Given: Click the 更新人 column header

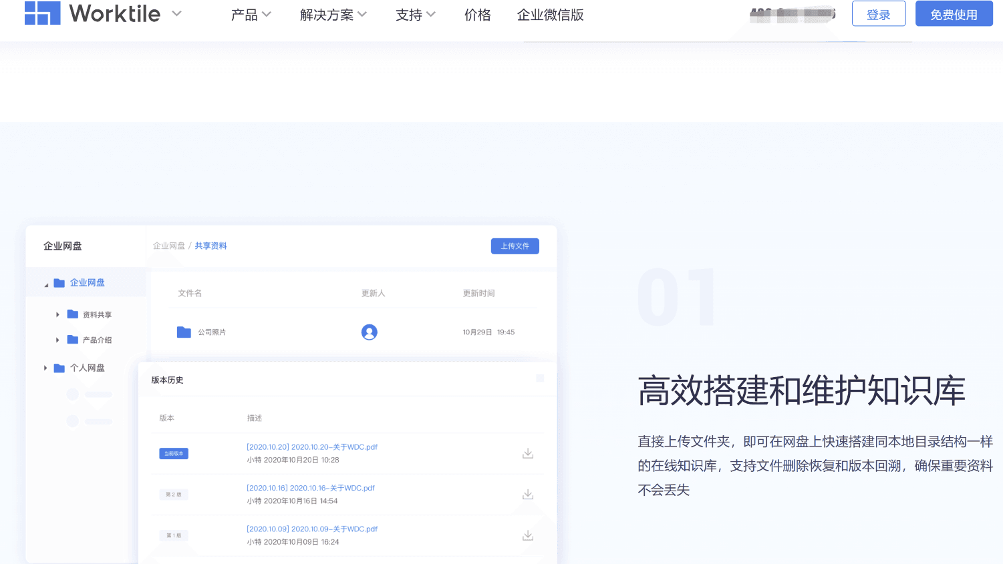Looking at the screenshot, I should pos(374,293).
